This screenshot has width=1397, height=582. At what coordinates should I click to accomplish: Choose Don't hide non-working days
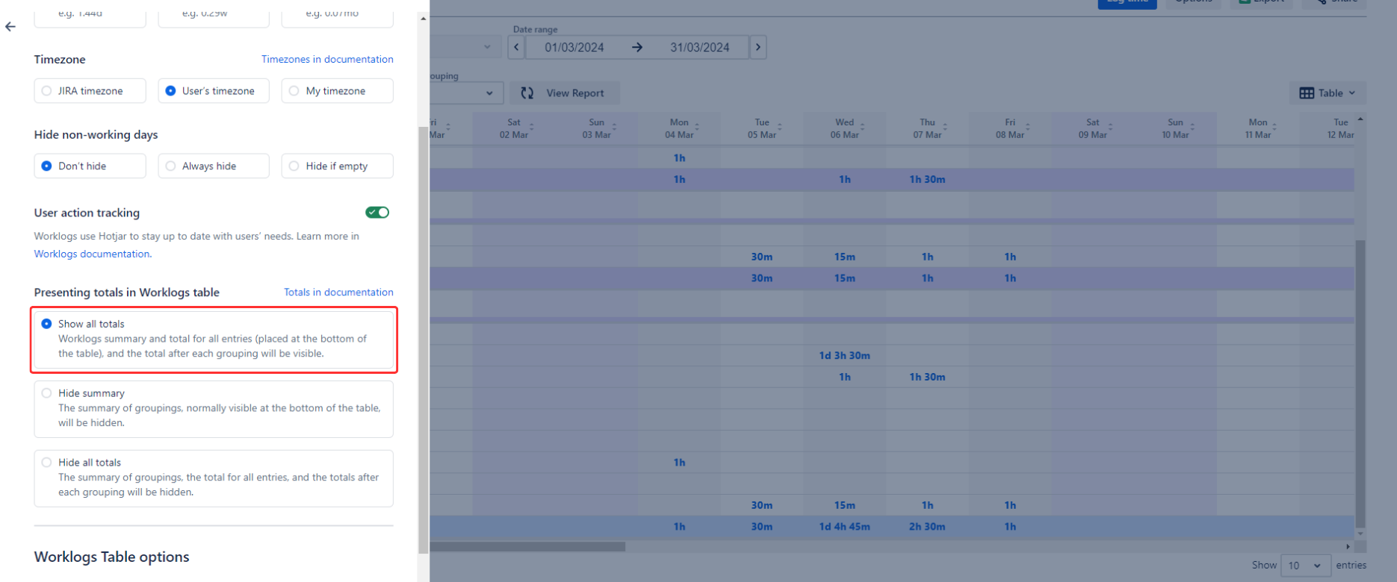tap(90, 166)
